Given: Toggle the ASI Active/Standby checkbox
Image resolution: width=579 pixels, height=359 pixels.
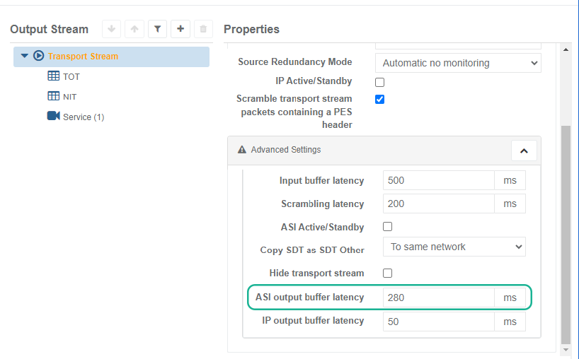Looking at the screenshot, I should pyautogui.click(x=387, y=227).
